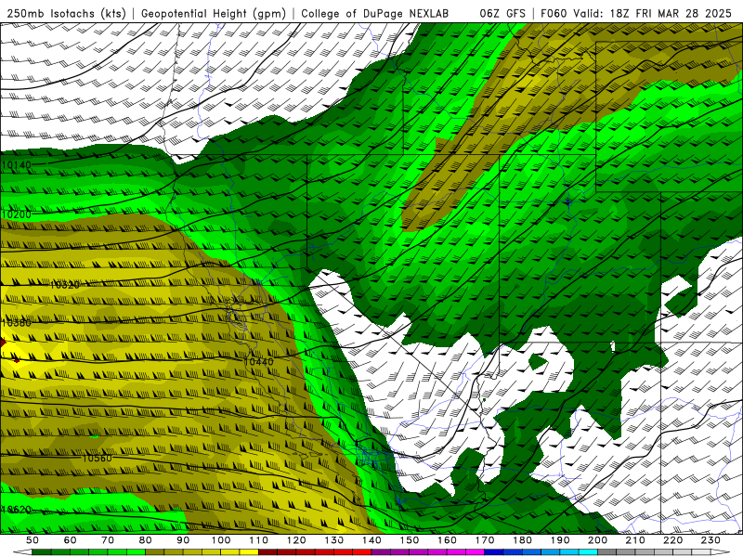
Task: Click the 230 value on color scale
Action: [x=710, y=540]
